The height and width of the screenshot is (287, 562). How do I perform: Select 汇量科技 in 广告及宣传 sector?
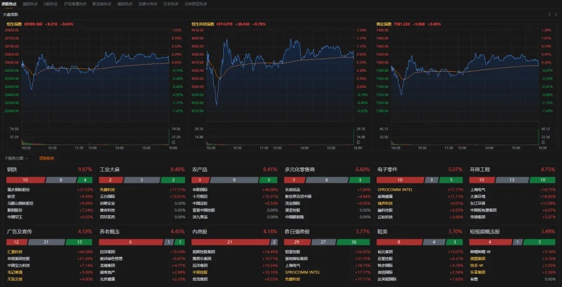tap(15, 252)
